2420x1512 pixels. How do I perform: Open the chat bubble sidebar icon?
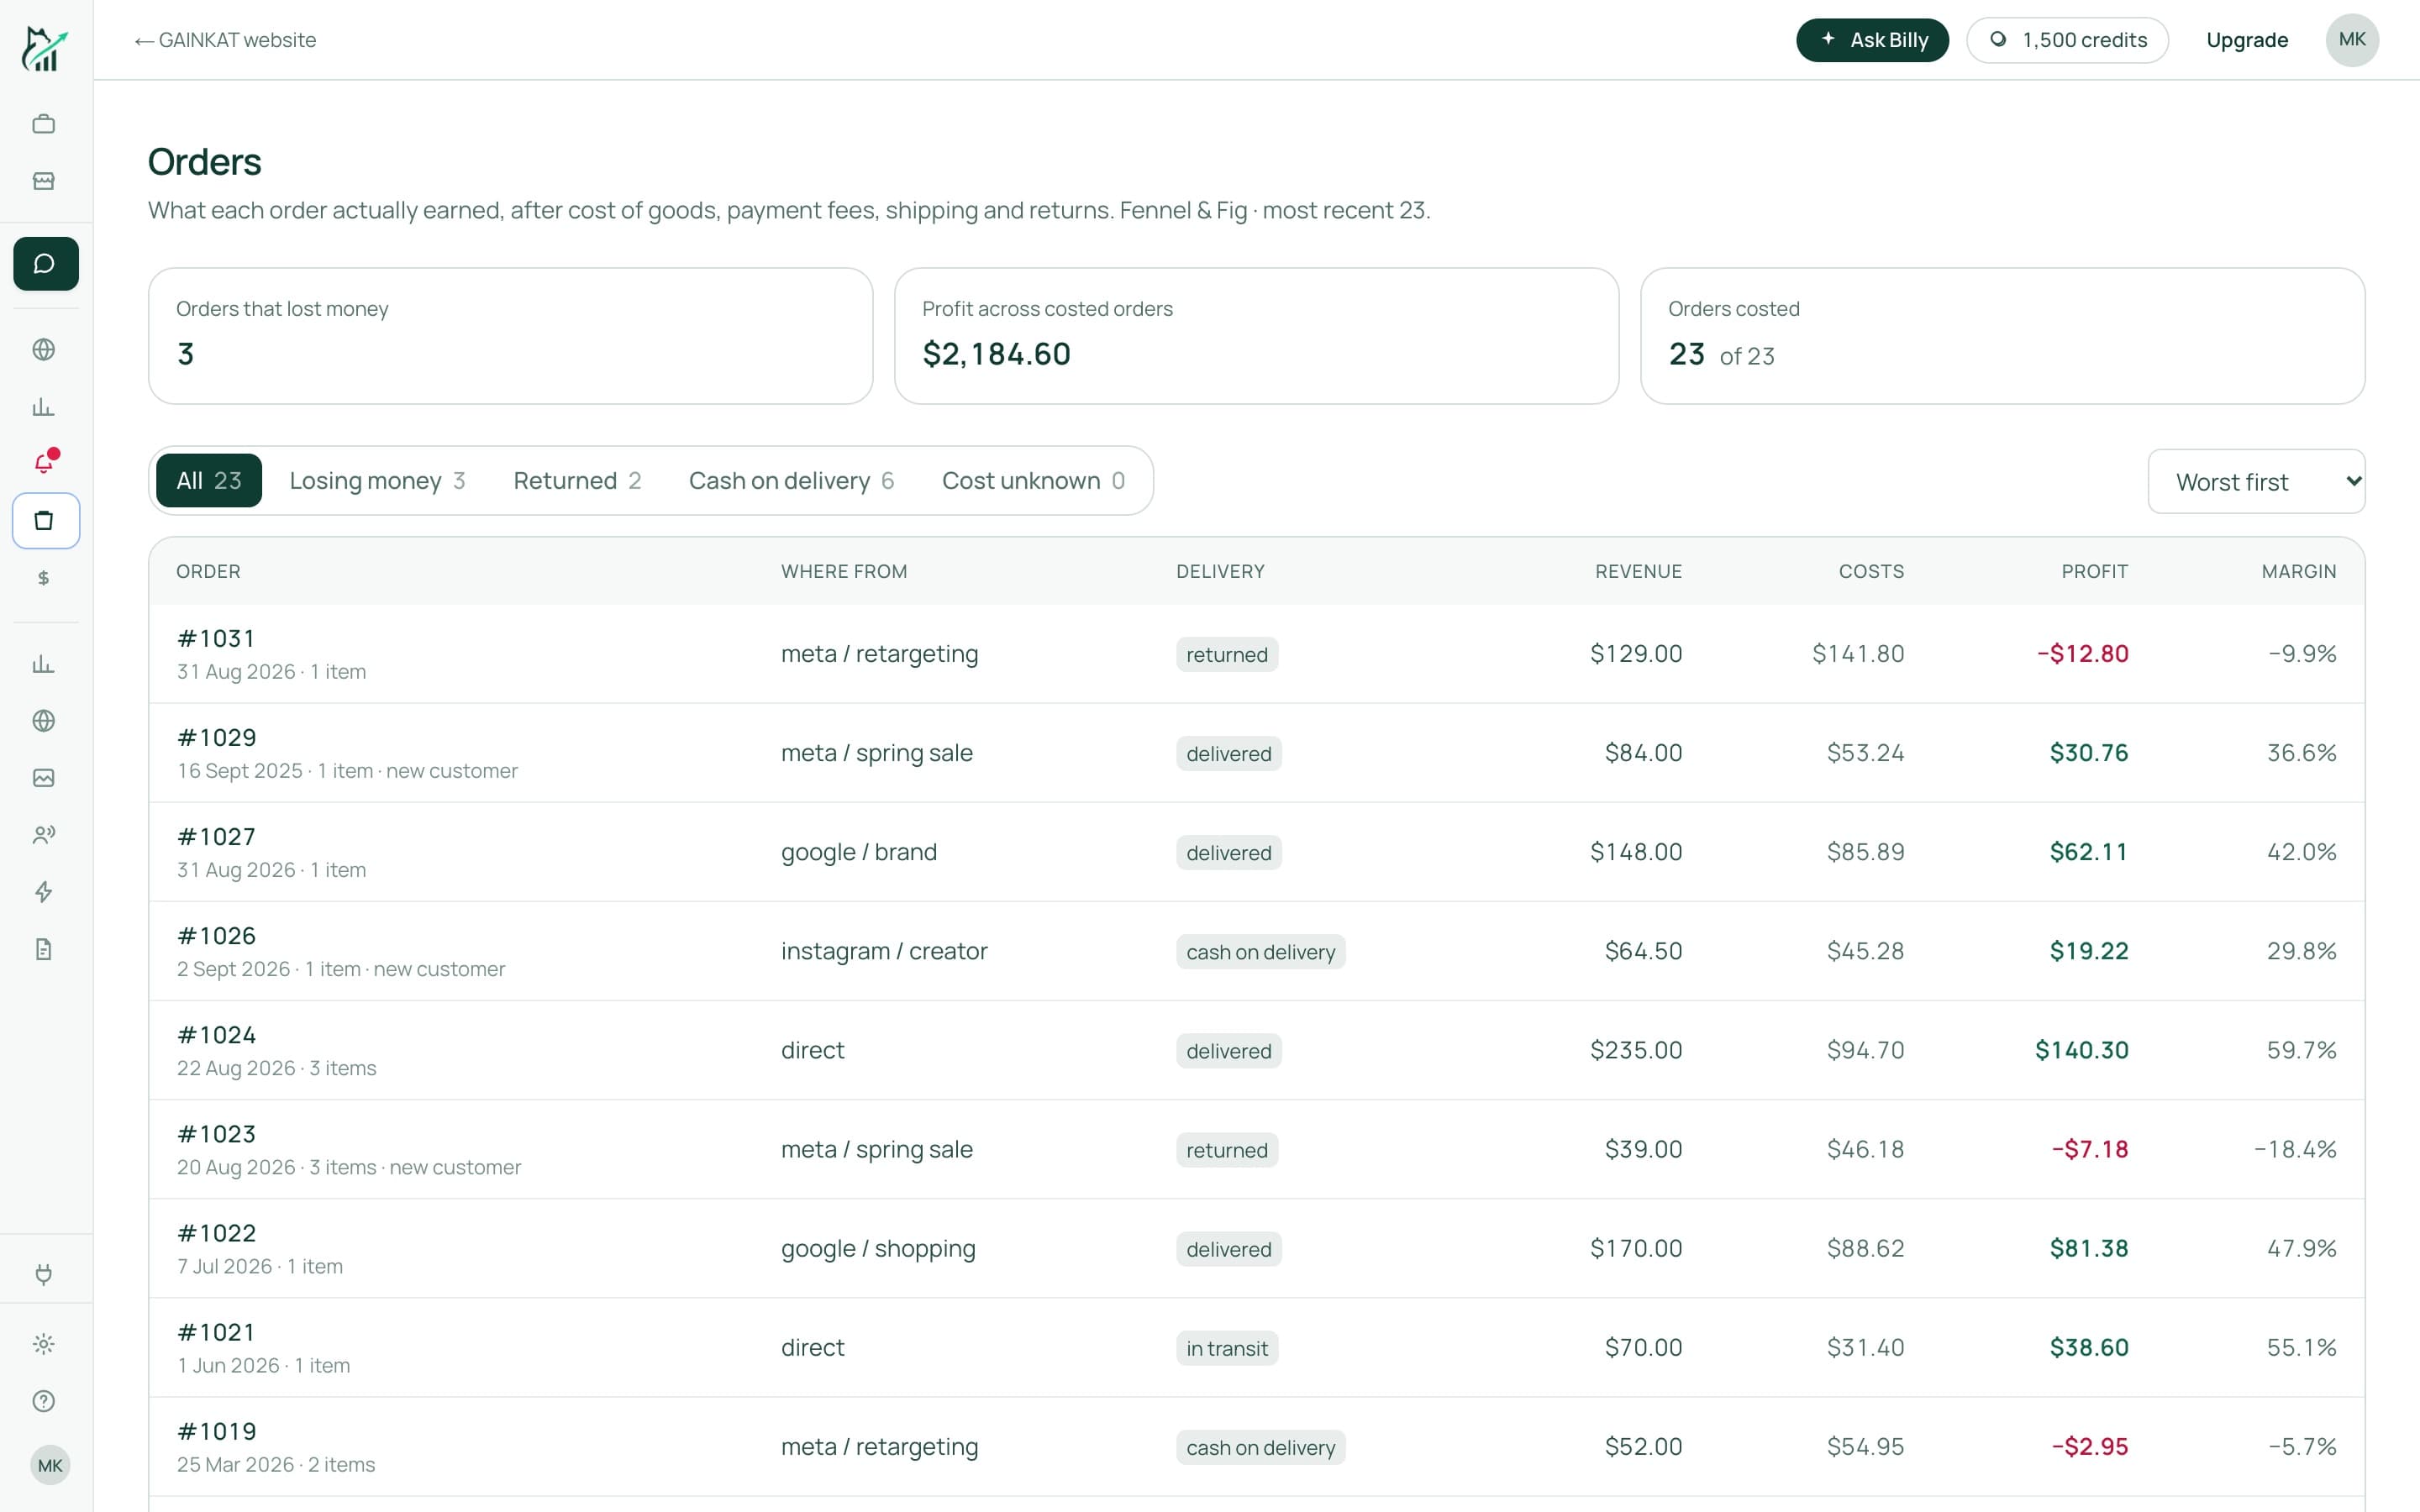46,264
